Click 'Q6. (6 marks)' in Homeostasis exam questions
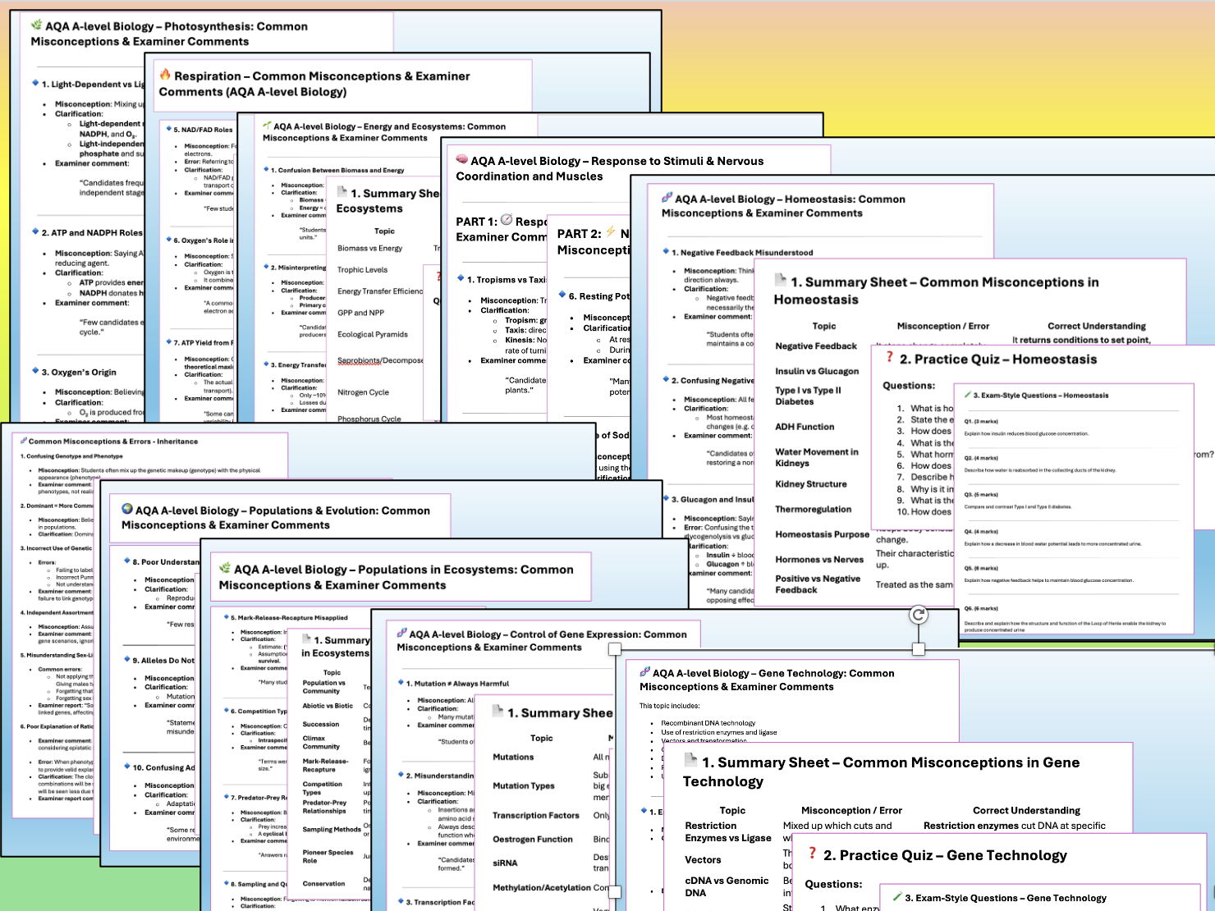1215x911 pixels. (x=980, y=609)
